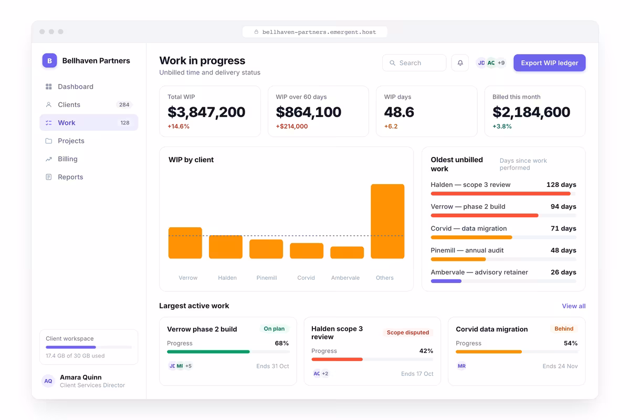The width and height of the screenshot is (630, 420).
Task: Click the Reports document icon
Action: coord(49,177)
